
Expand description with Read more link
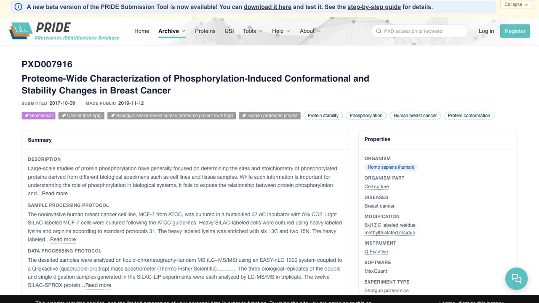point(55,194)
